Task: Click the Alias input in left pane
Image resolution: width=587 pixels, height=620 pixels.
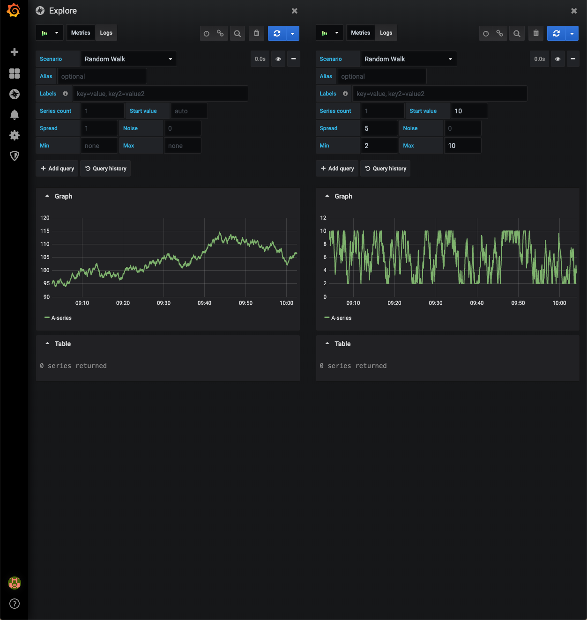Action: tap(102, 76)
